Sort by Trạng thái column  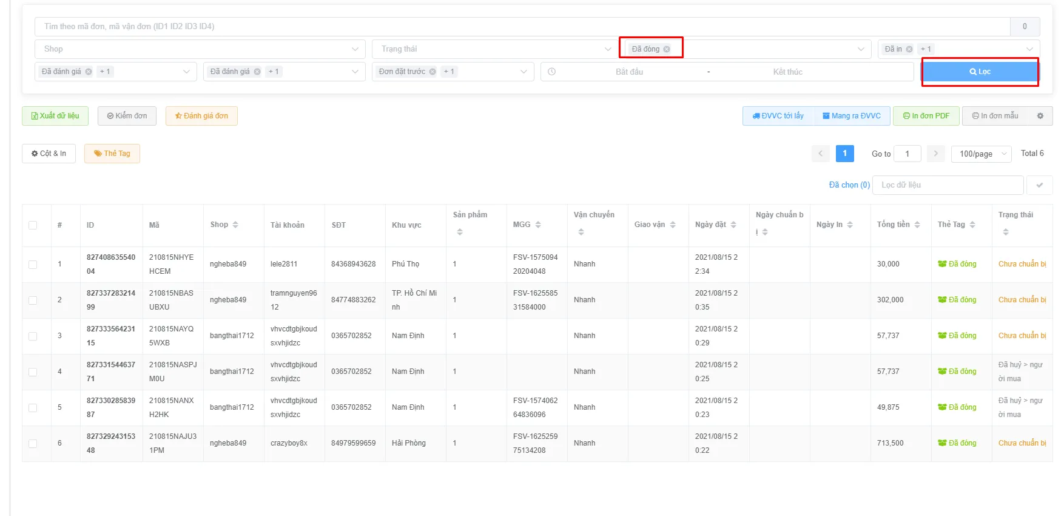click(x=1006, y=232)
